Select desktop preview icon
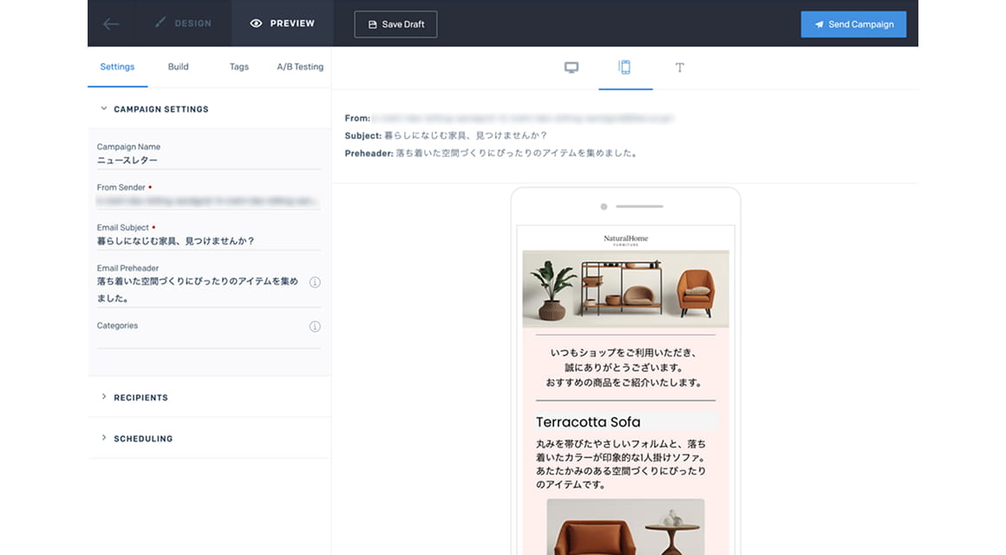Viewport: 1006px width, 555px height. [572, 68]
